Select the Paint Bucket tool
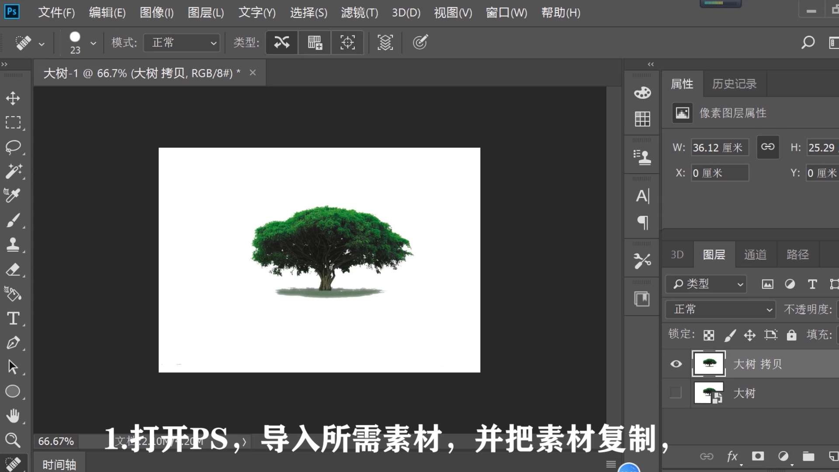839x472 pixels. (13, 294)
